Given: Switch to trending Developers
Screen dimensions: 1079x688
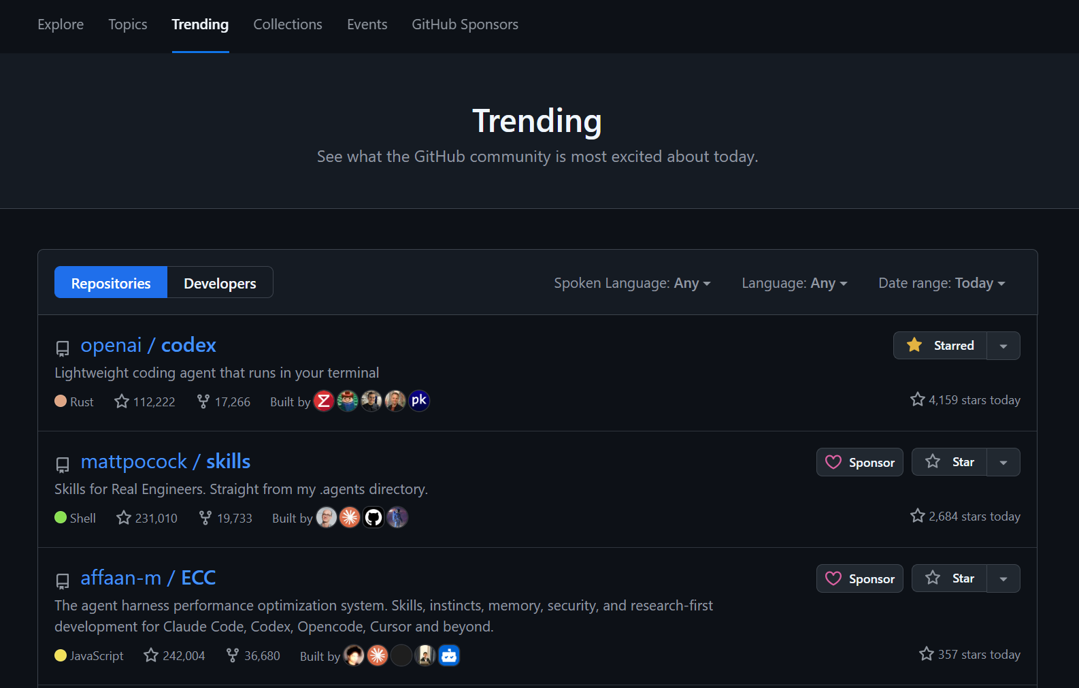Looking at the screenshot, I should click(x=220, y=282).
